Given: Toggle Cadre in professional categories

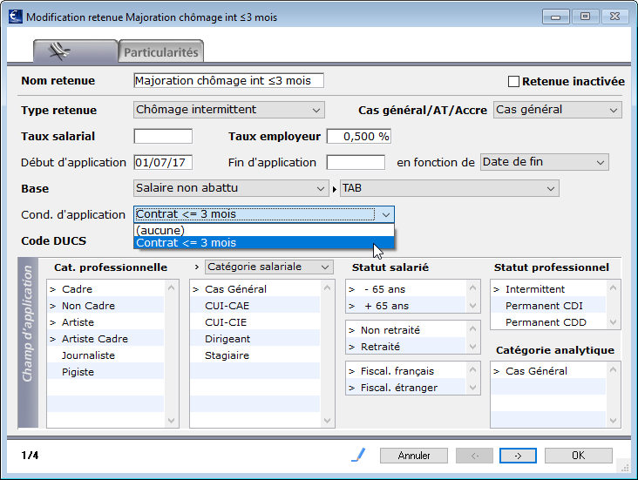Looking at the screenshot, I should [105, 289].
